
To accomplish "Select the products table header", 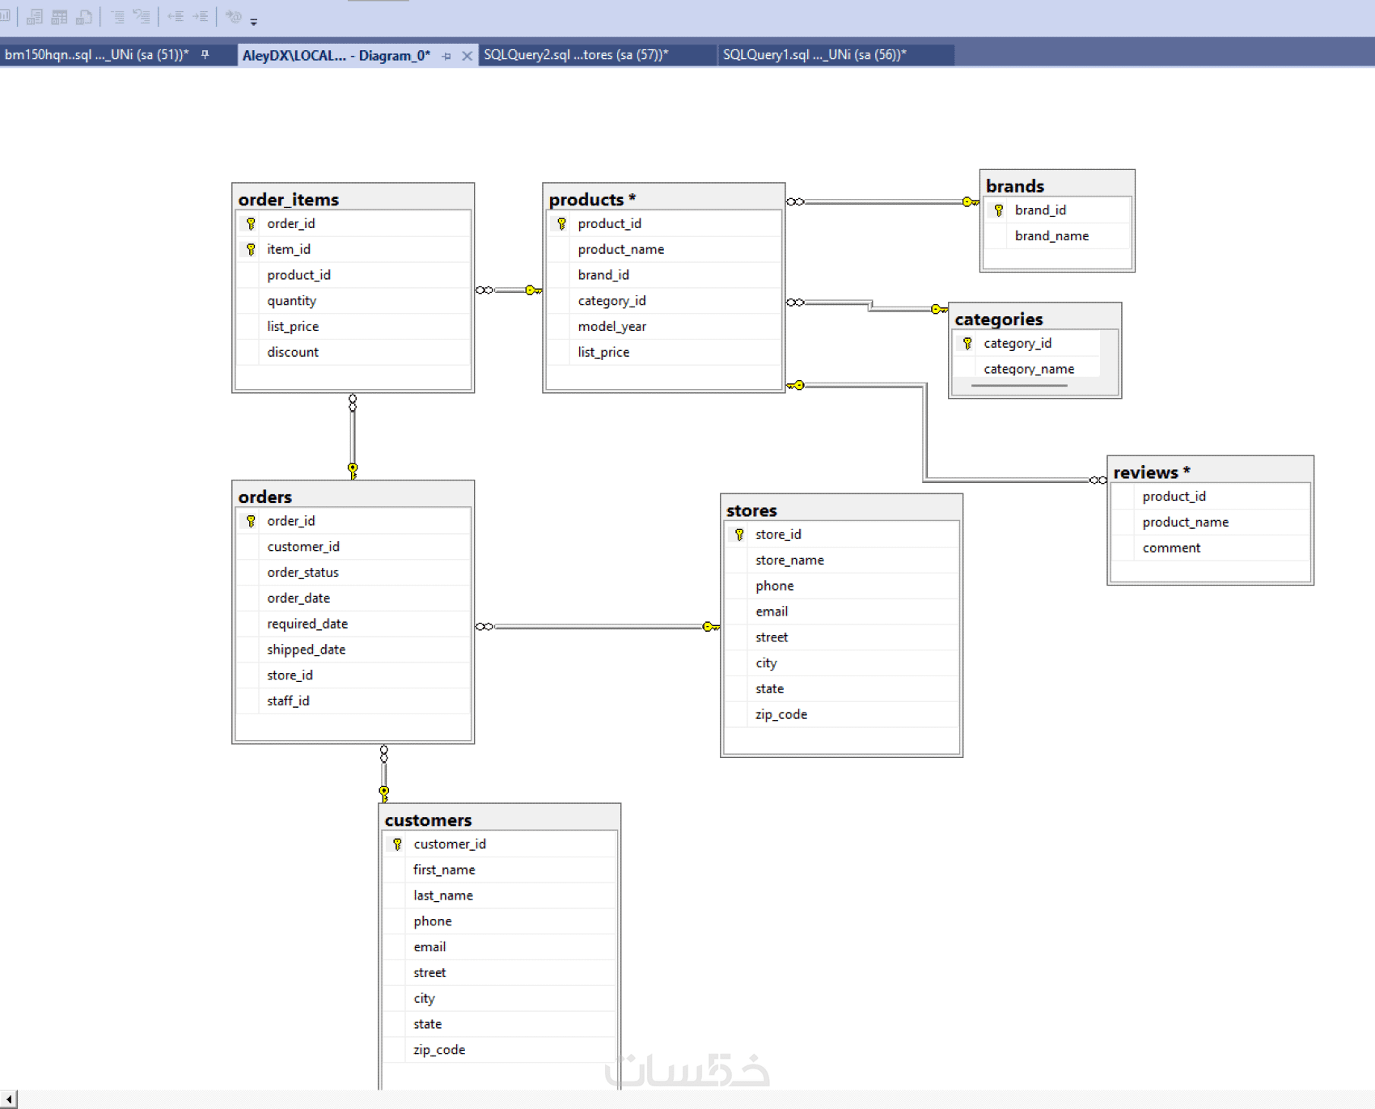I will pyautogui.click(x=663, y=198).
